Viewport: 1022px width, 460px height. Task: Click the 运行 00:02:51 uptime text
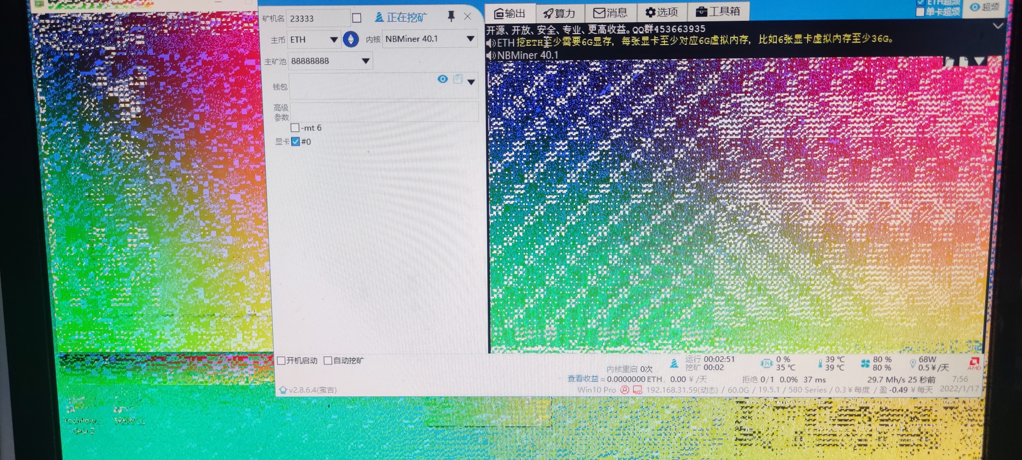coord(710,359)
